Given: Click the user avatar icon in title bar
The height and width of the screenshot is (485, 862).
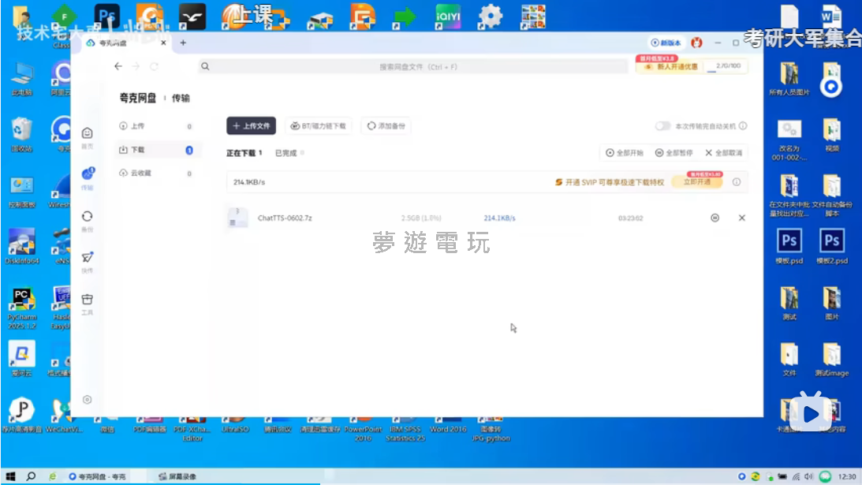Looking at the screenshot, I should tap(696, 43).
